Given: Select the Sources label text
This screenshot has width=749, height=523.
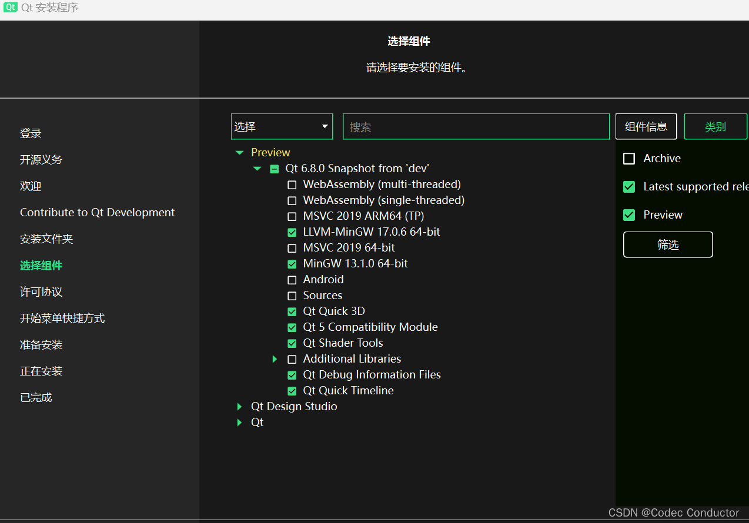Looking at the screenshot, I should click(x=322, y=296).
